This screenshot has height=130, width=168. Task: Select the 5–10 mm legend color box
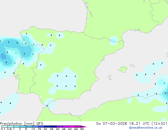(29, 127)
